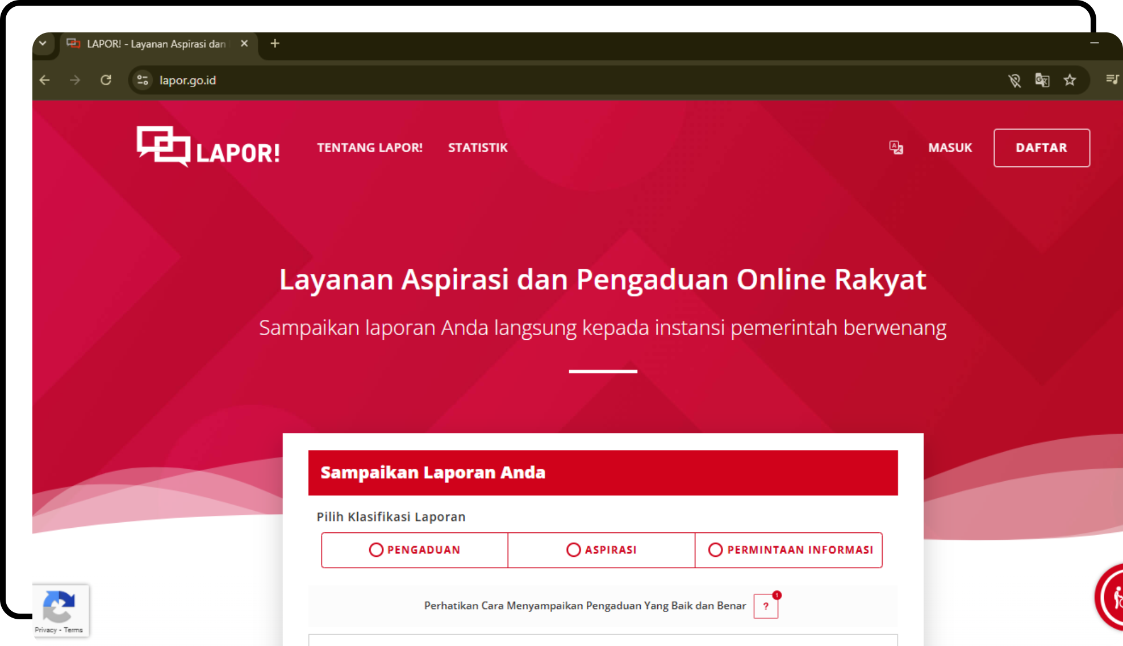Bookmark page with the star icon
Screen dimensions: 1123x646
(1070, 80)
